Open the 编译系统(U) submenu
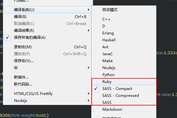The width and height of the screenshot is (177, 118). point(47,10)
